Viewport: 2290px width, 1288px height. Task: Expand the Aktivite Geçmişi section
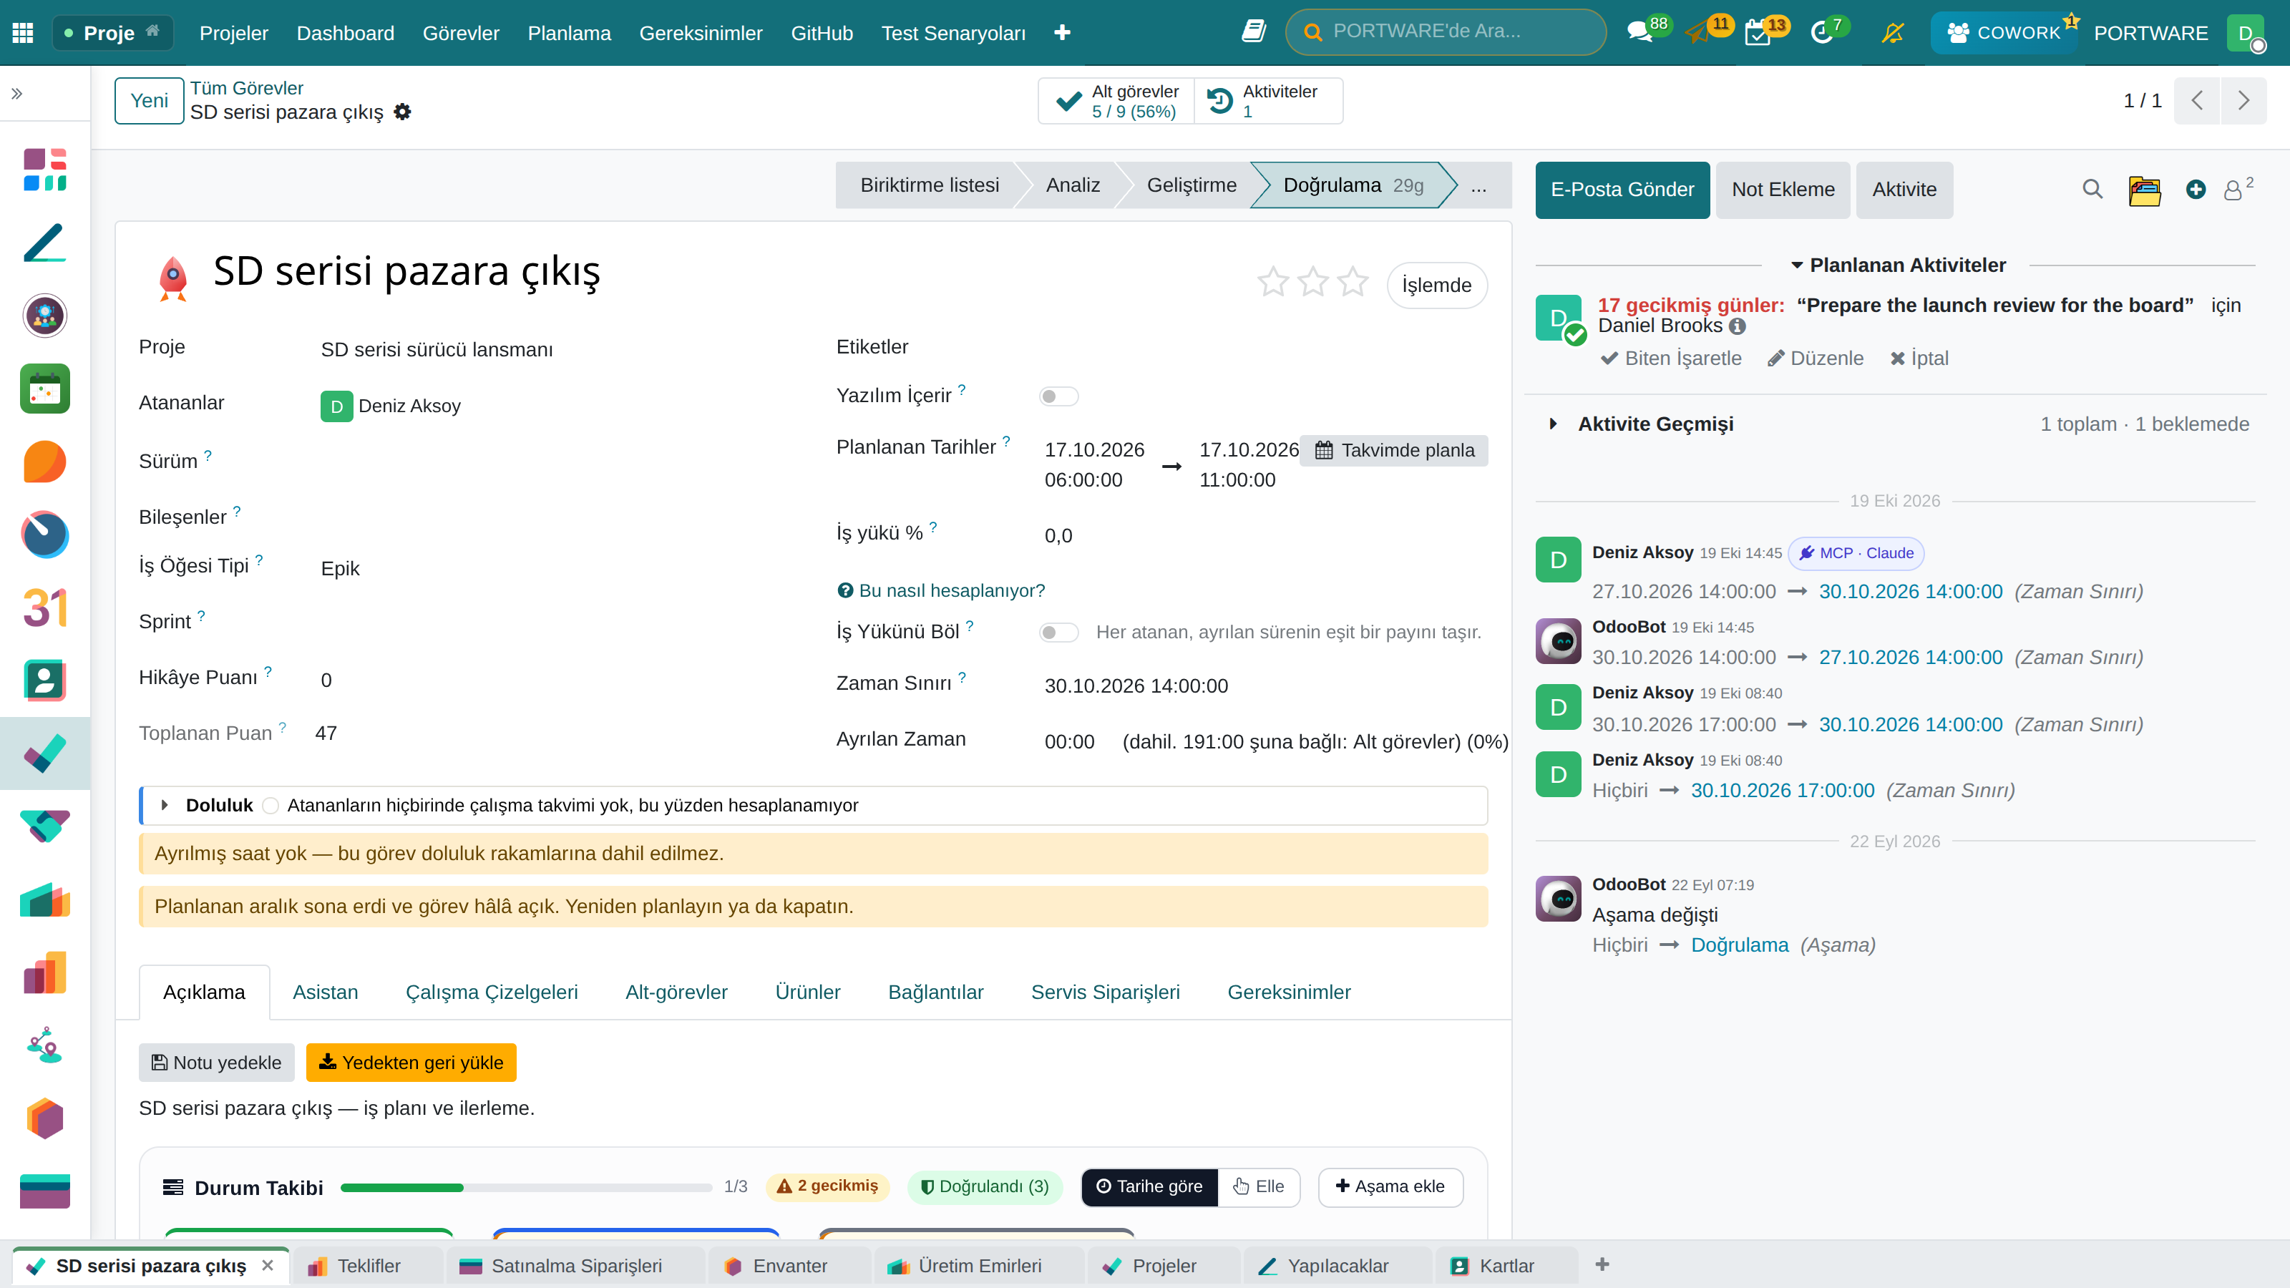point(1553,424)
